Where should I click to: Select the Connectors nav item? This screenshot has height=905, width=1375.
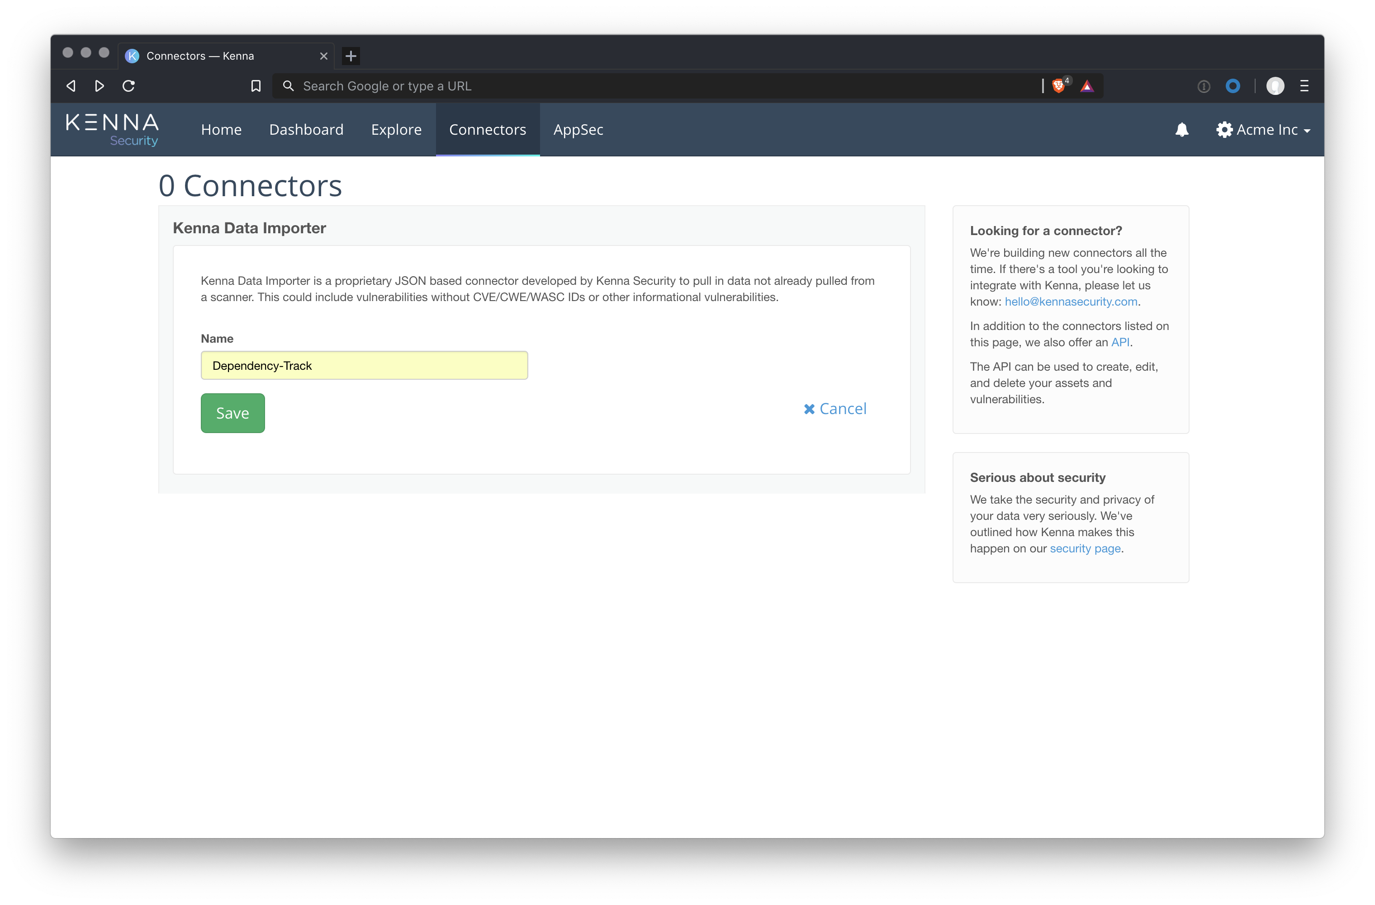tap(488, 129)
